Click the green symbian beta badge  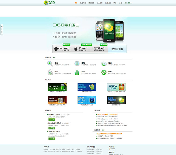pos(104,45)
